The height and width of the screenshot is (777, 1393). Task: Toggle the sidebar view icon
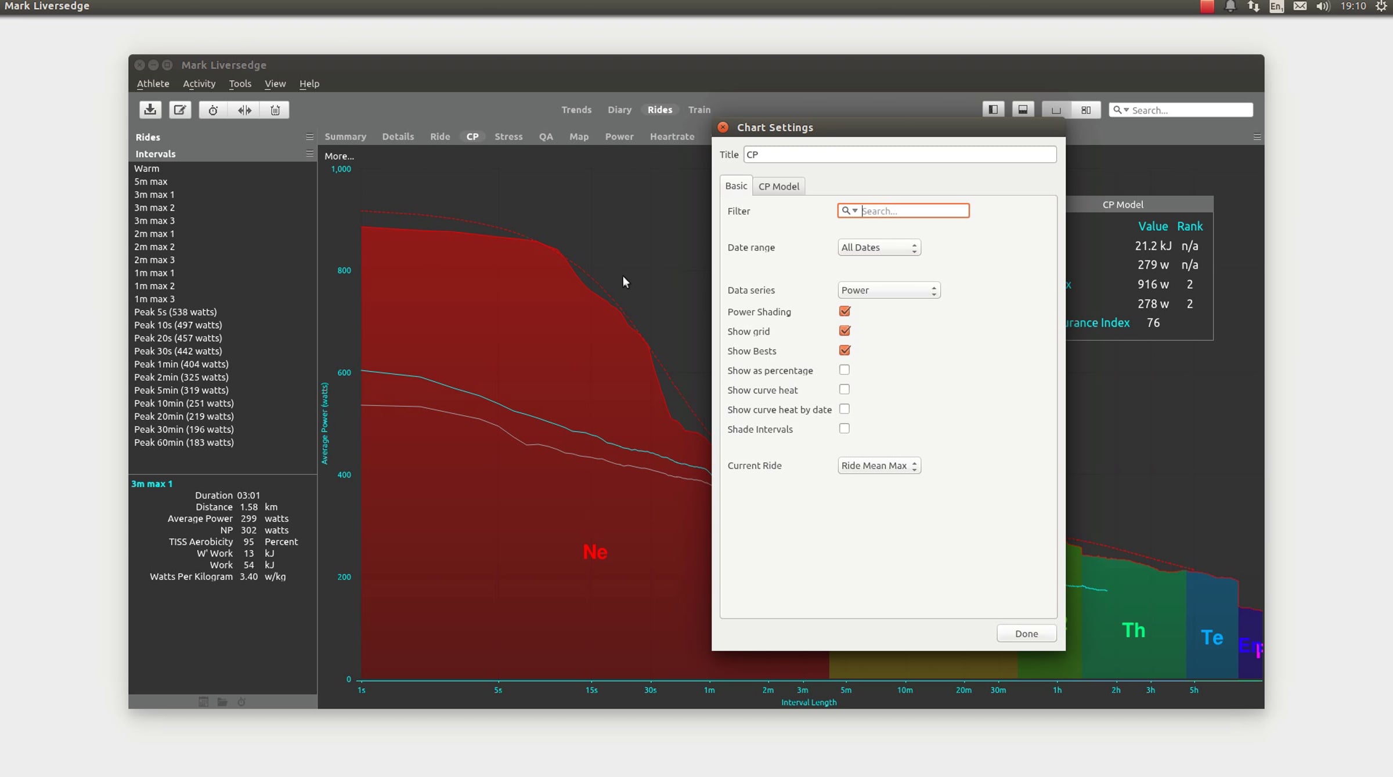coord(993,110)
